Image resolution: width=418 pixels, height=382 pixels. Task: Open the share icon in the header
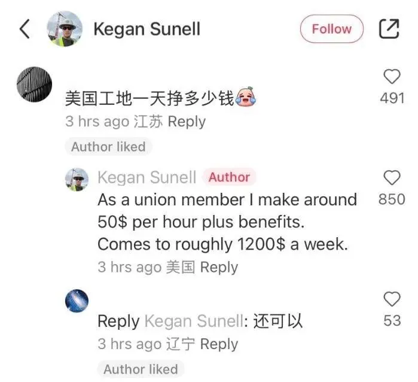389,29
